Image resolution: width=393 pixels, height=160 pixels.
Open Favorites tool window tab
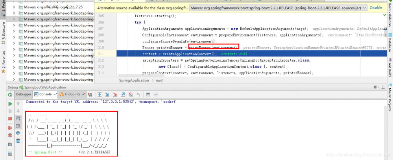coord(3,62)
